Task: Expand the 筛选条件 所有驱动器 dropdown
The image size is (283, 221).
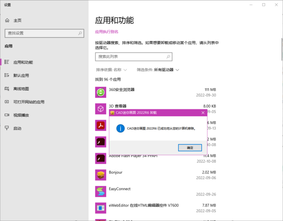Action: pyautogui.click(x=158, y=70)
